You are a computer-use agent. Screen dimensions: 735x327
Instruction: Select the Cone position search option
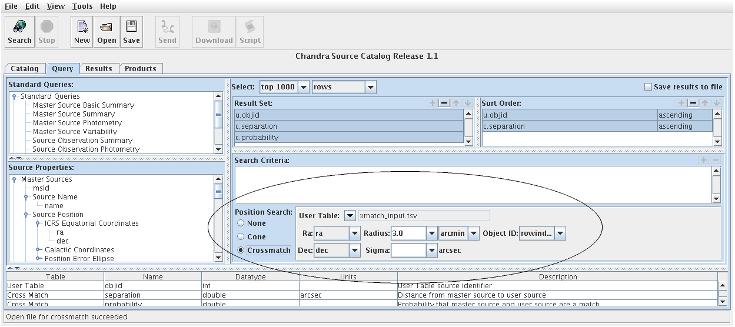pos(241,236)
